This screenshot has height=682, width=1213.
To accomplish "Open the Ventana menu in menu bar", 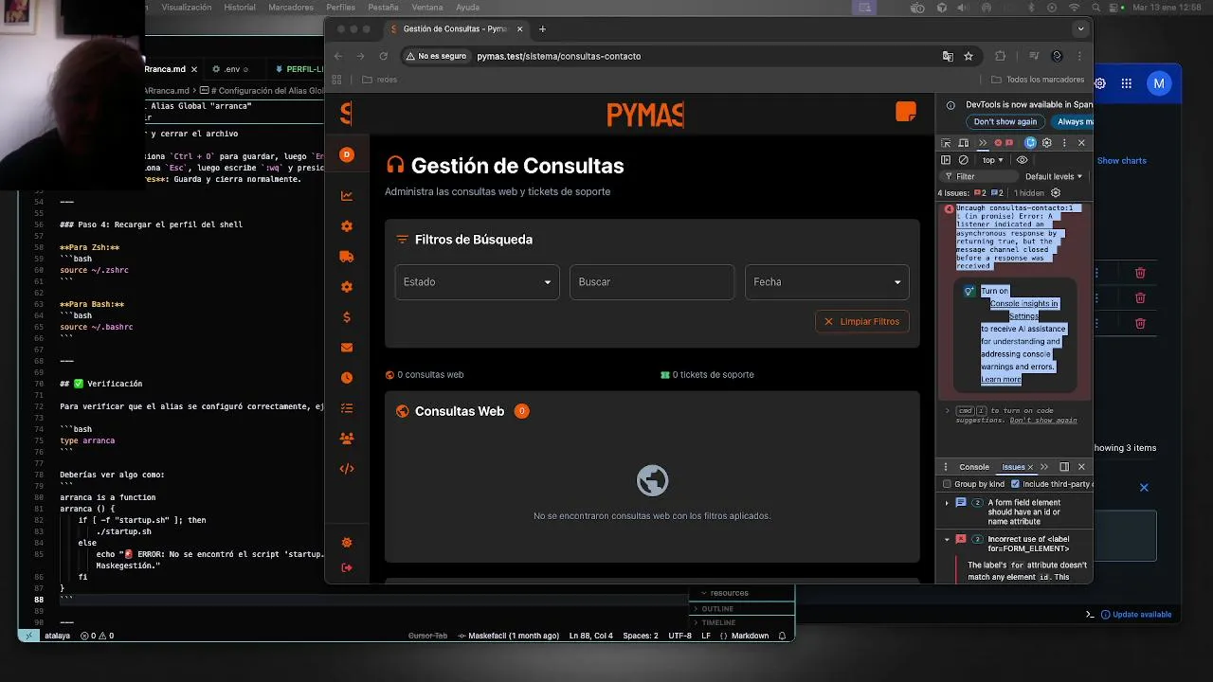I will (427, 7).
